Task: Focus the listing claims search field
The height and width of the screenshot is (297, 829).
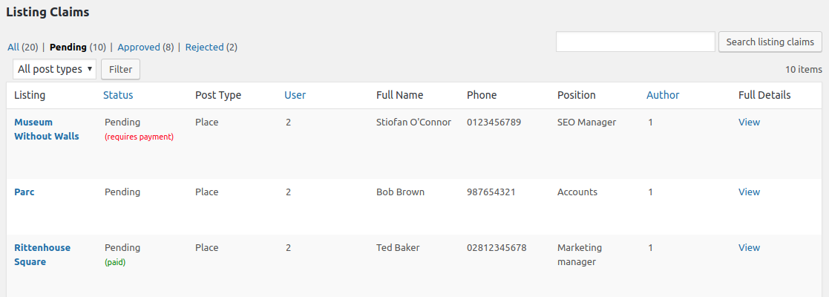Action: click(635, 42)
